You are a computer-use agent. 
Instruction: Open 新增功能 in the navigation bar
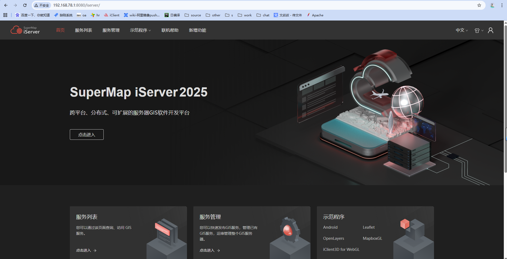click(198, 30)
